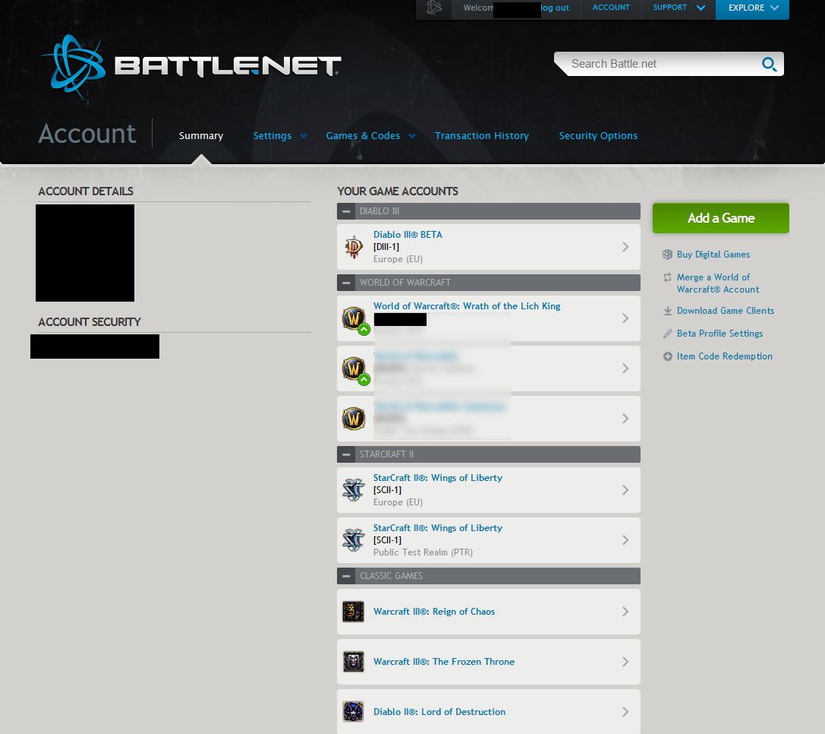The image size is (825, 734).
Task: Open the Explore dropdown menu
Action: click(x=752, y=8)
